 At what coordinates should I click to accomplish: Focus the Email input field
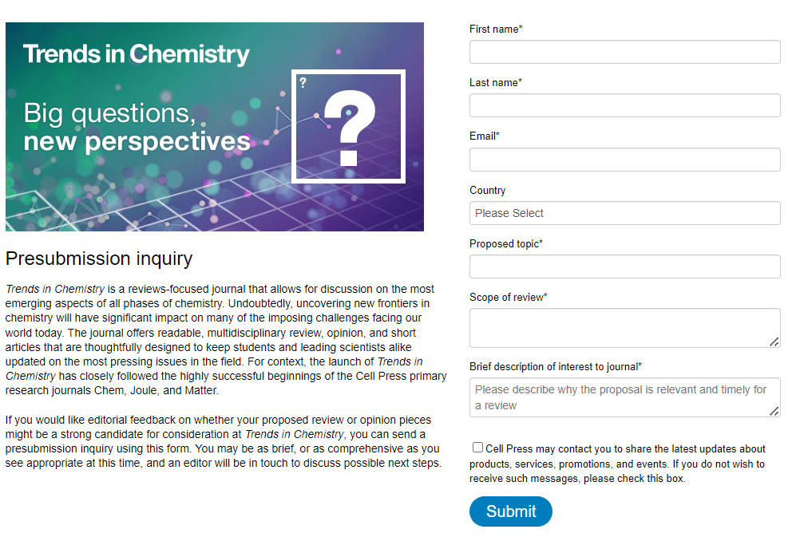point(624,160)
